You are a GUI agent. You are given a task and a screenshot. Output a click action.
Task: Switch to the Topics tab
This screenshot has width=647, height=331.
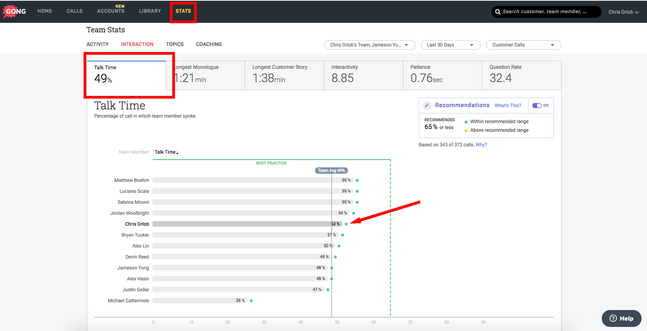(175, 44)
